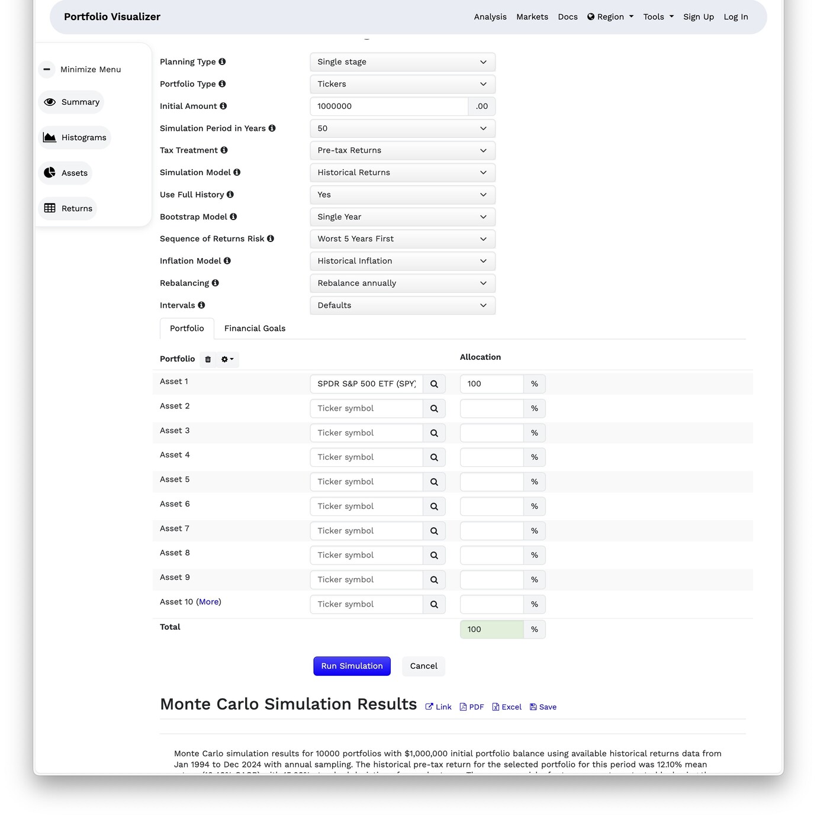This screenshot has height=819, width=817.
Task: Open the Tax Treatment dropdown
Action: [403, 150]
